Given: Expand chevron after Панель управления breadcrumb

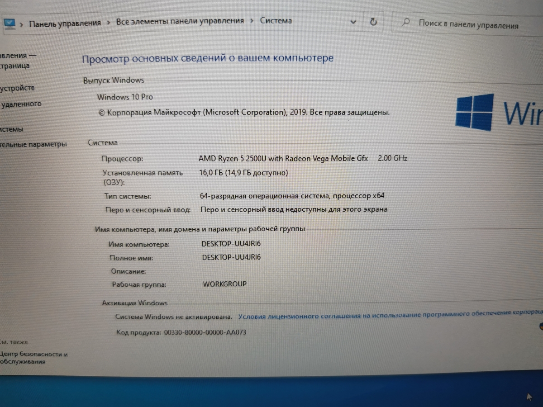Looking at the screenshot, I should coord(109,22).
